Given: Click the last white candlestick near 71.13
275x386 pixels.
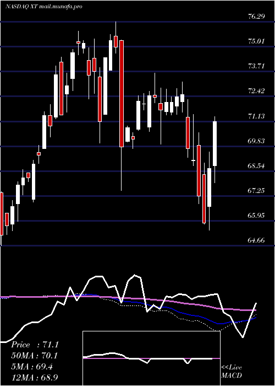Looking at the screenshot, I should (x=215, y=144).
